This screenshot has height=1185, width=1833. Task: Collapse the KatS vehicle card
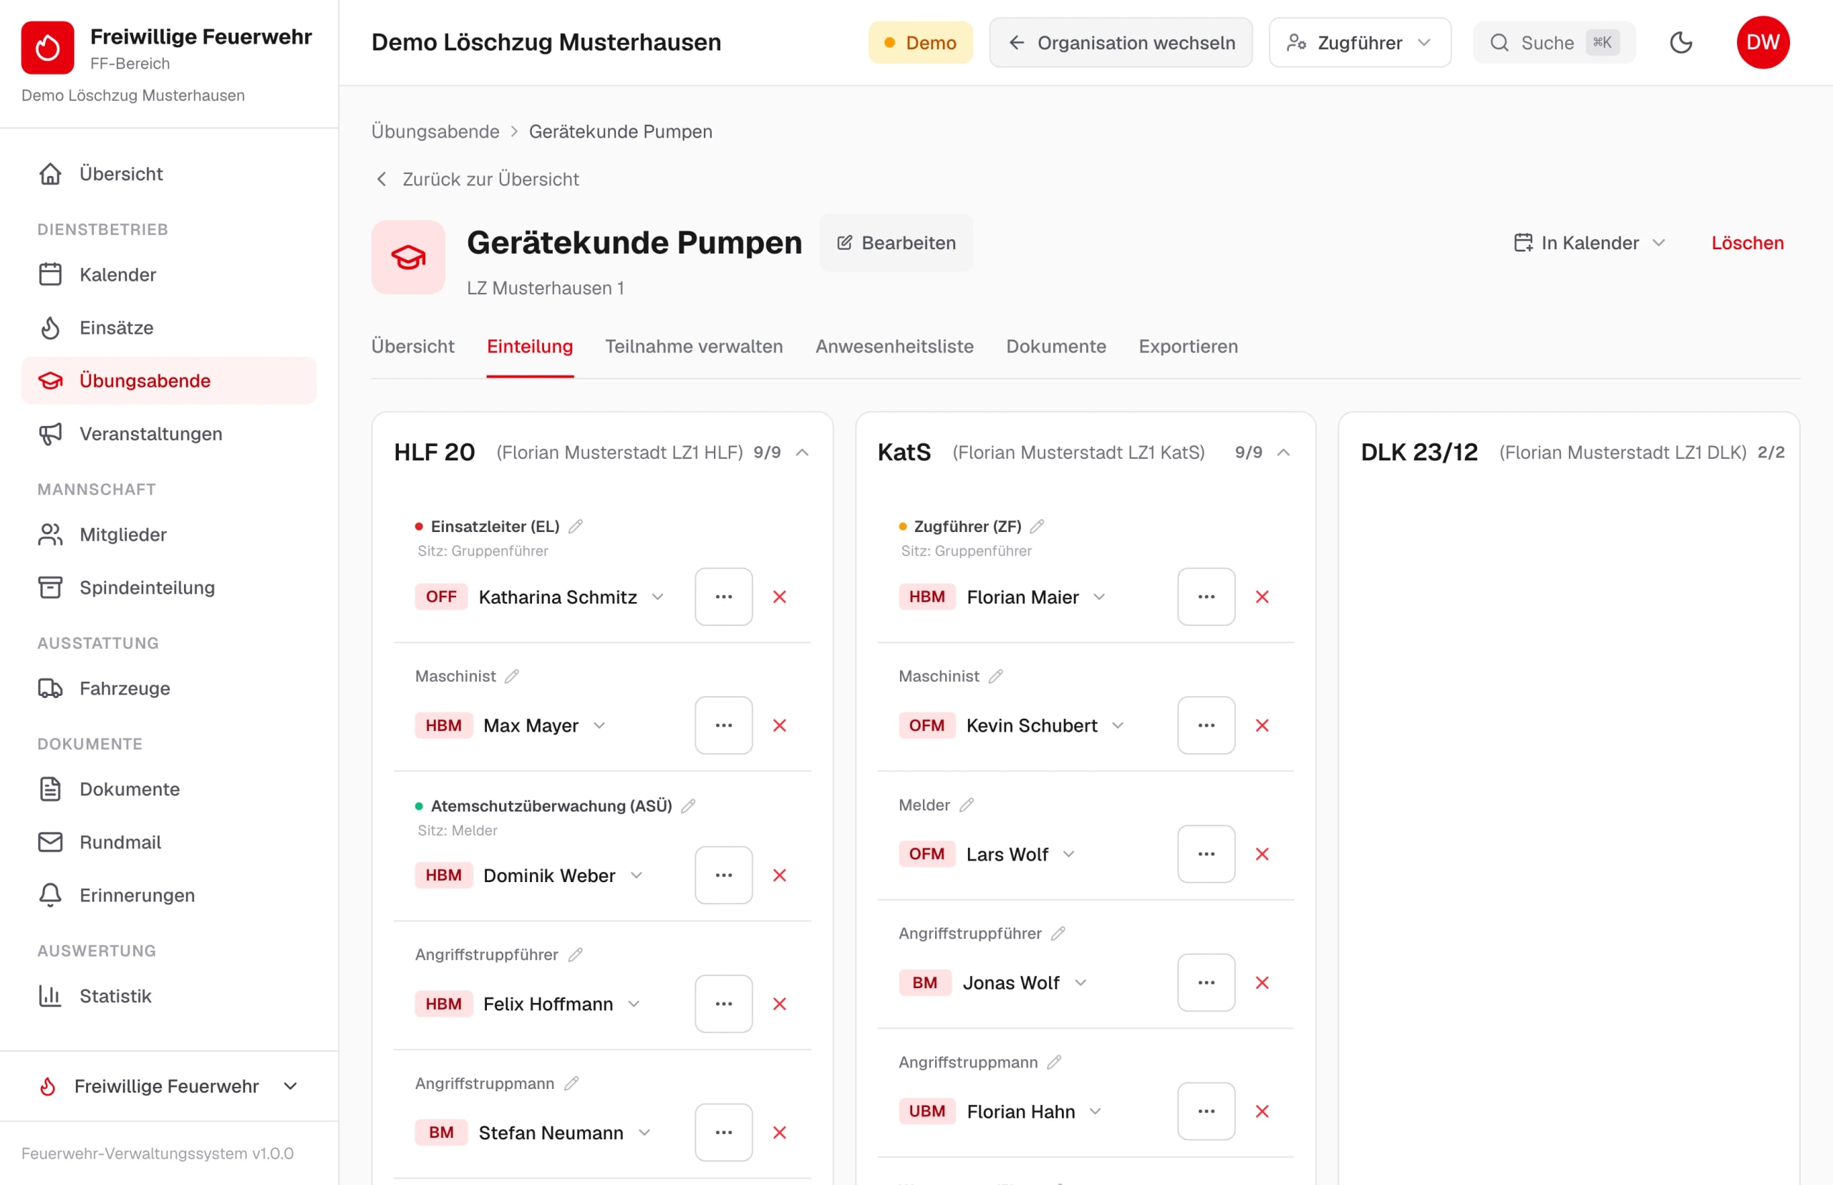(1284, 453)
